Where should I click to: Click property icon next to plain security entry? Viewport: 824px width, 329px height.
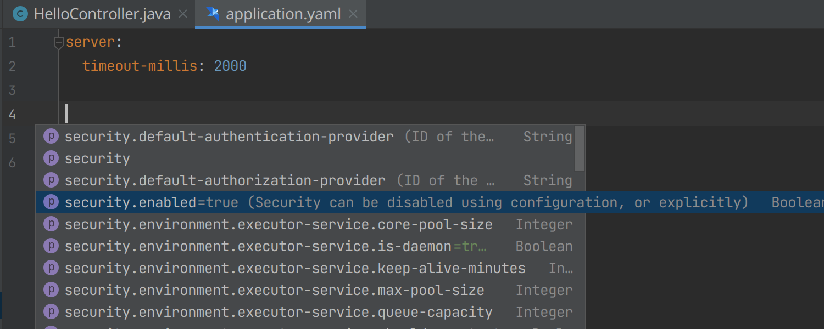click(x=51, y=158)
